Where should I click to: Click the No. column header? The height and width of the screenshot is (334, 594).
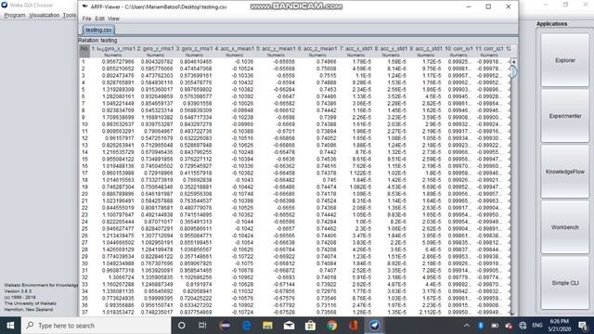point(84,51)
